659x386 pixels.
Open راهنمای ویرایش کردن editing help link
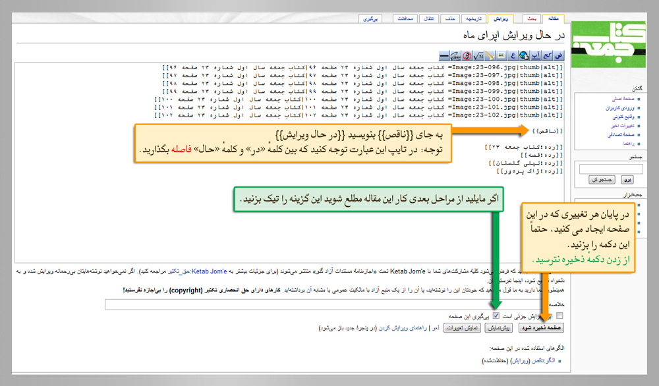point(403,328)
